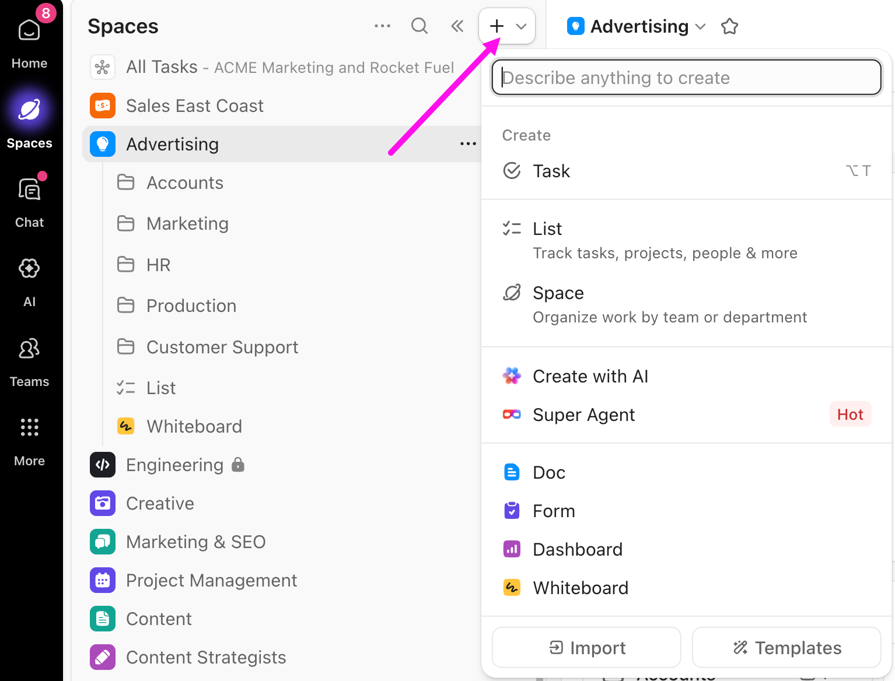Open the ellipsis menu next to Spaces
This screenshot has height=681, width=895.
pos(383,26)
